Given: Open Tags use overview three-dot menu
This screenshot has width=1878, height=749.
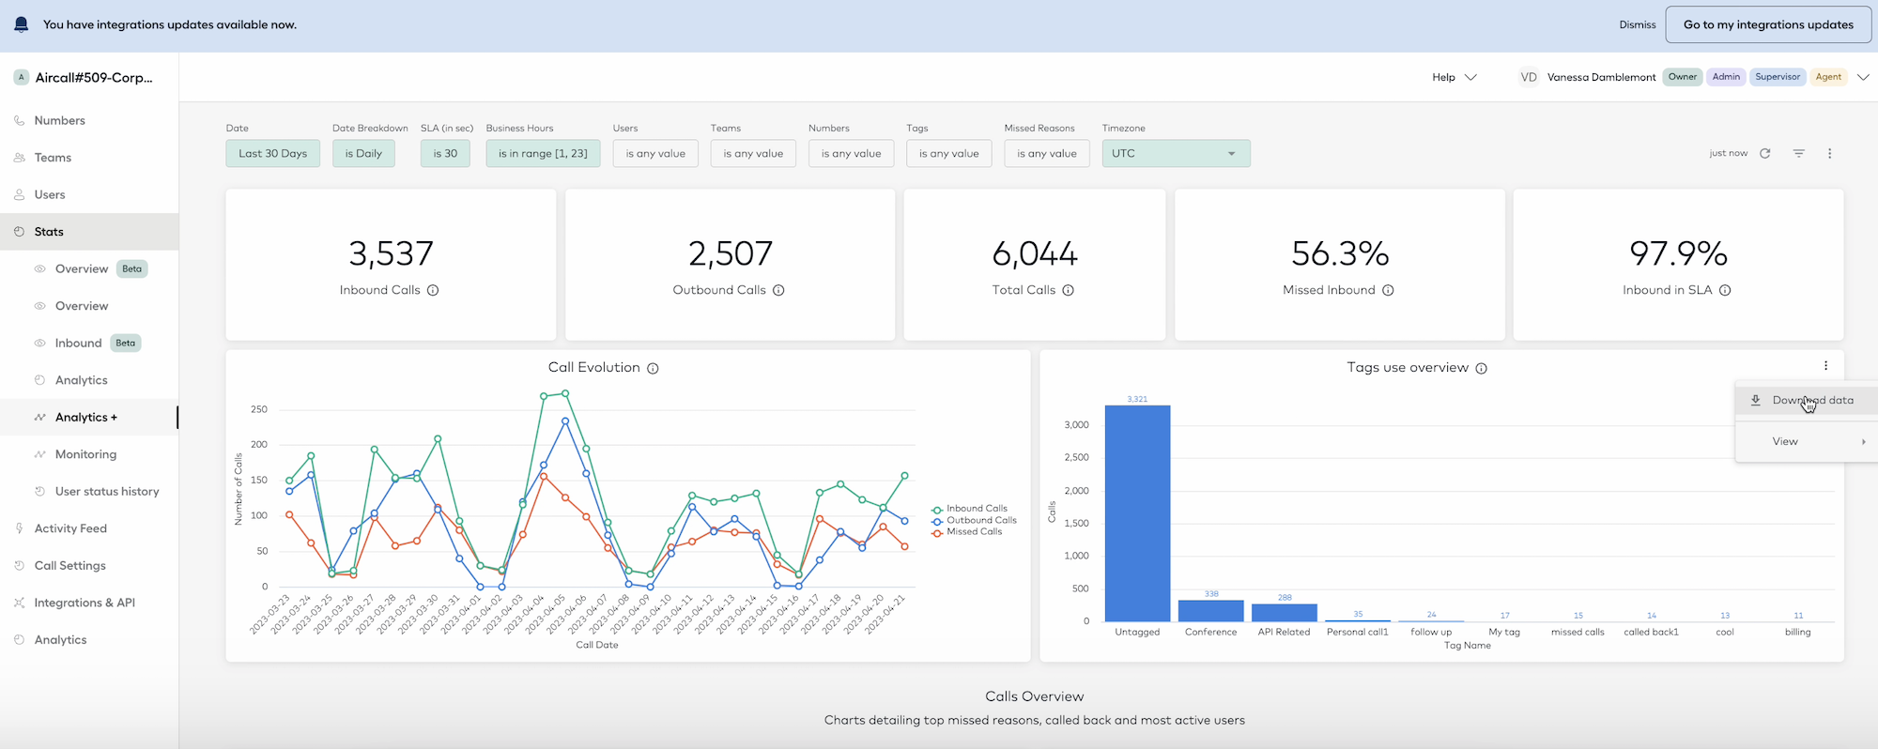Looking at the screenshot, I should 1825,366.
